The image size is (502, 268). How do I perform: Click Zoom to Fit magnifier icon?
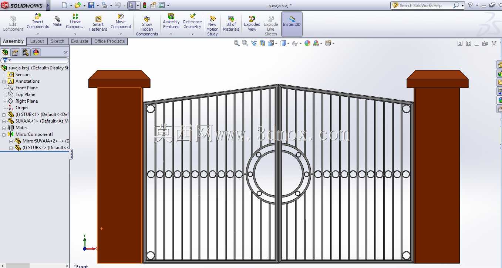[x=237, y=43]
